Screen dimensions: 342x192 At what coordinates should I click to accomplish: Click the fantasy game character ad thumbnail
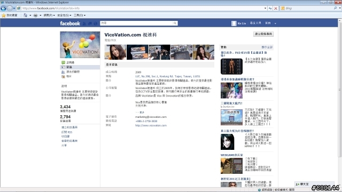pos(231,91)
